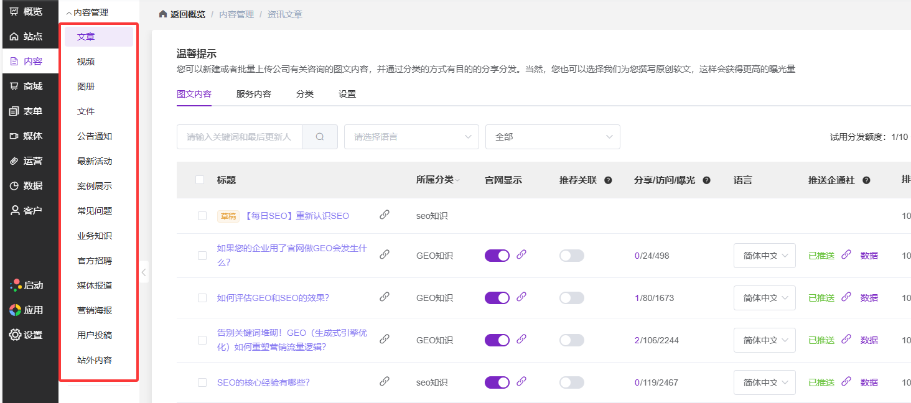Click purple link icon beside SEO的核心经验 toggle
The width and height of the screenshot is (911, 403).
pyautogui.click(x=521, y=382)
